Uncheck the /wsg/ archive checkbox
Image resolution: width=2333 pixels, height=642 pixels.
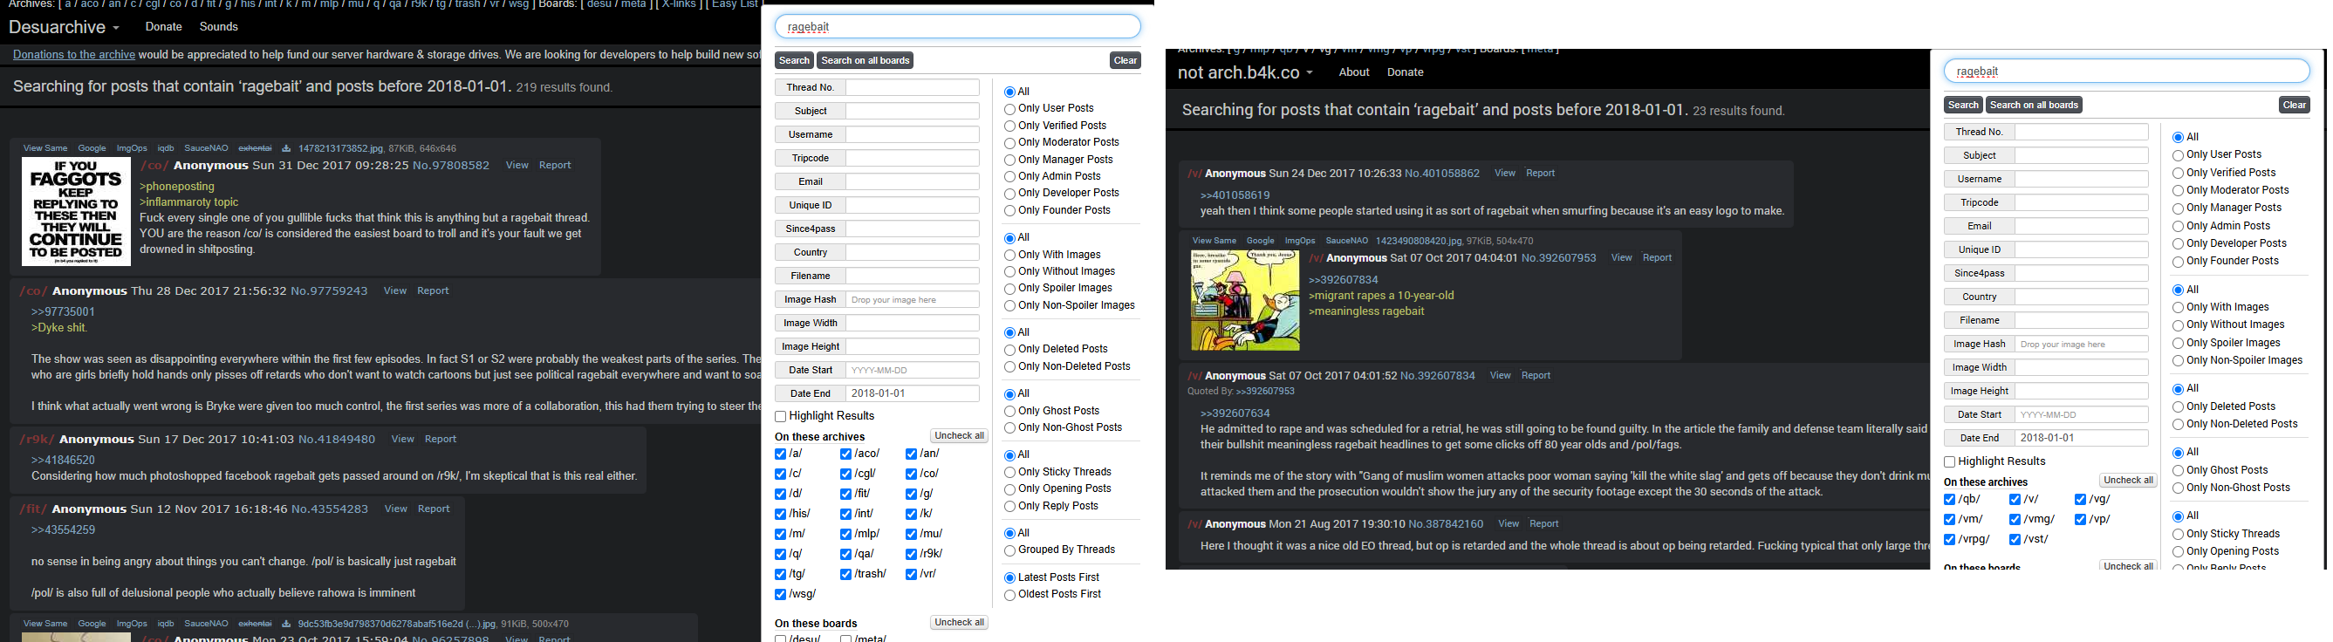click(x=781, y=594)
